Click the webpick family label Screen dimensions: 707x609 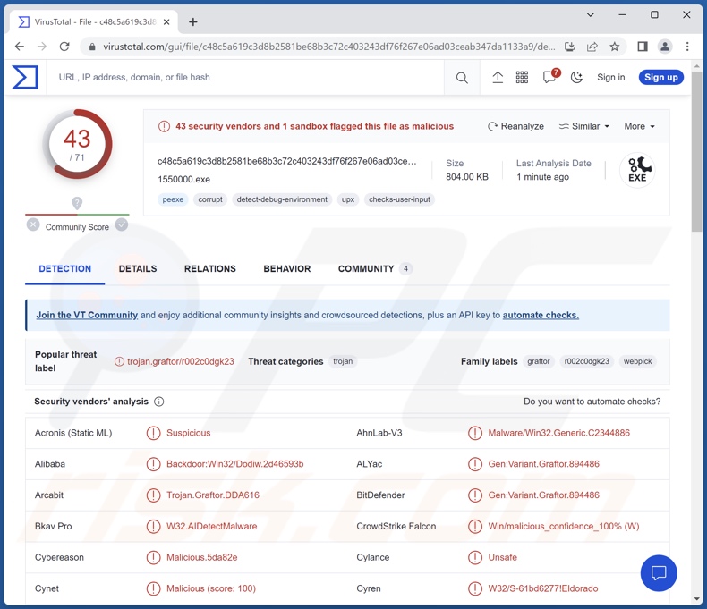coord(637,361)
